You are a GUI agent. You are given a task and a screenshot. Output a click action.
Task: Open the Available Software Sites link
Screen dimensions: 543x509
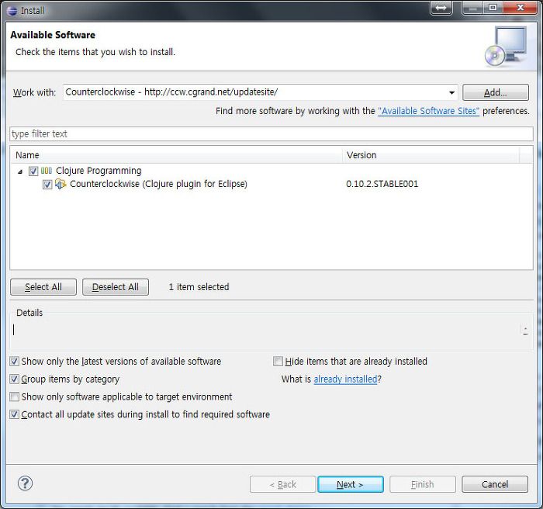click(428, 111)
